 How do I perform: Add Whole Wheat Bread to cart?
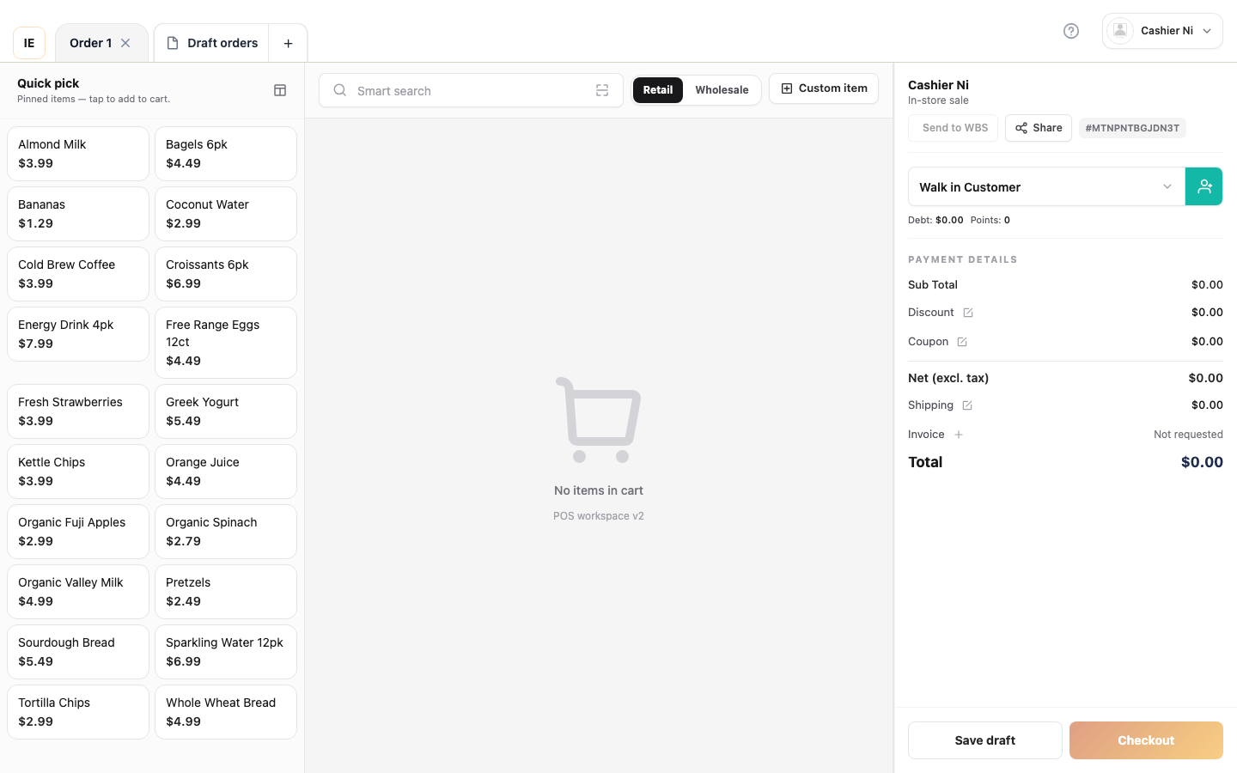pyautogui.click(x=226, y=712)
